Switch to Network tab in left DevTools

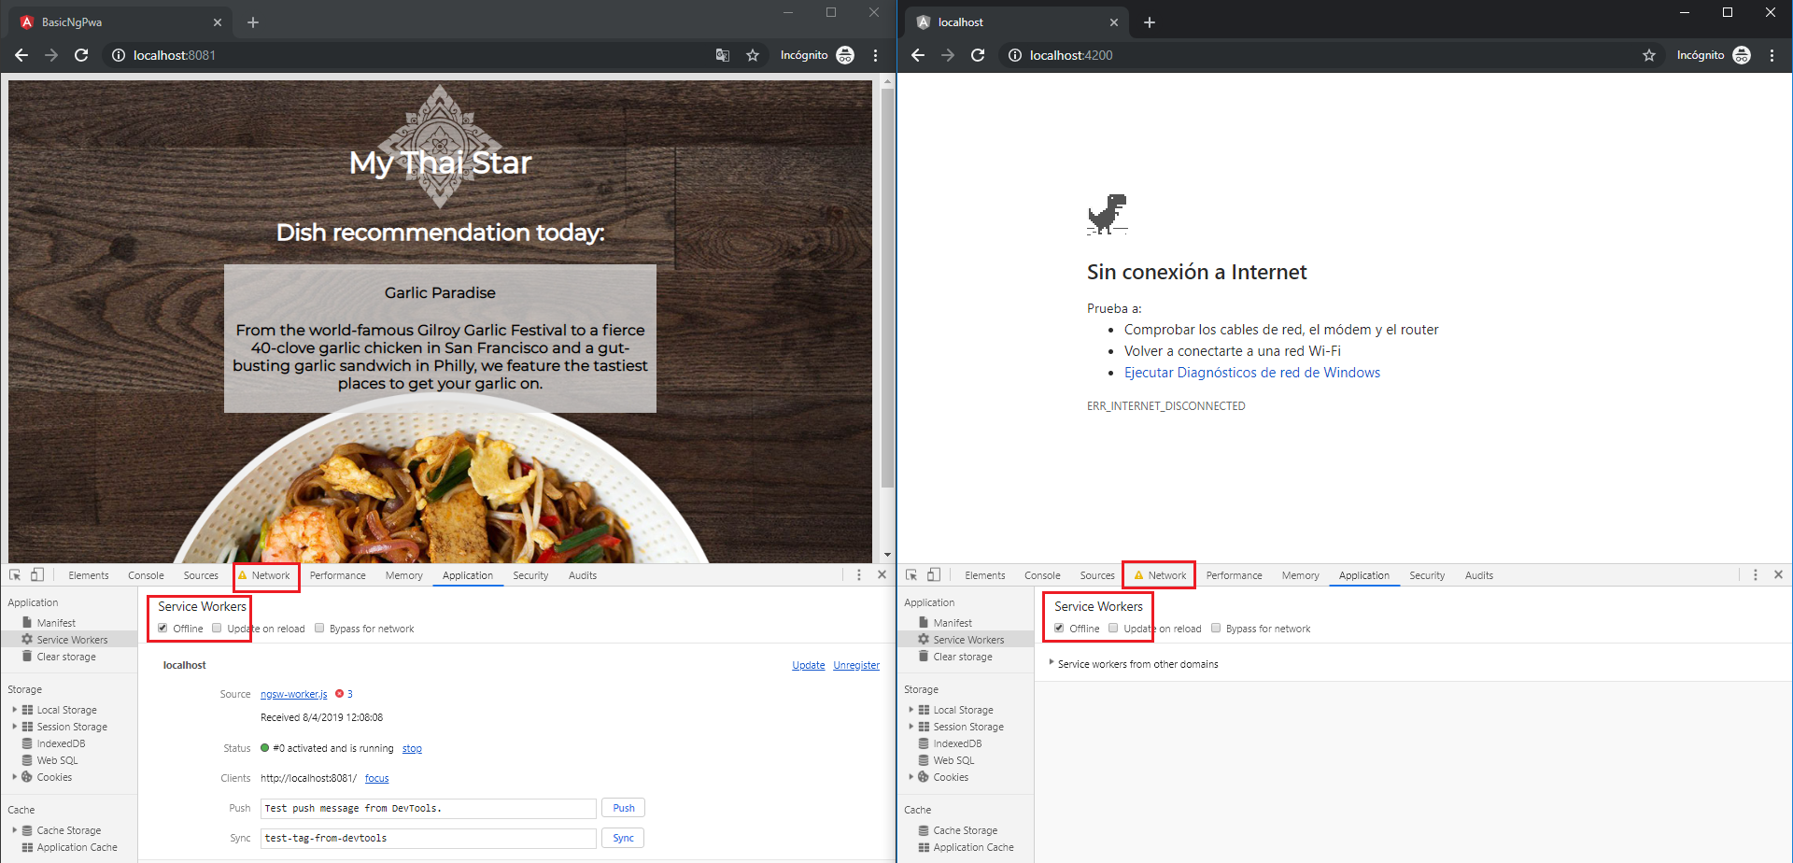270,575
